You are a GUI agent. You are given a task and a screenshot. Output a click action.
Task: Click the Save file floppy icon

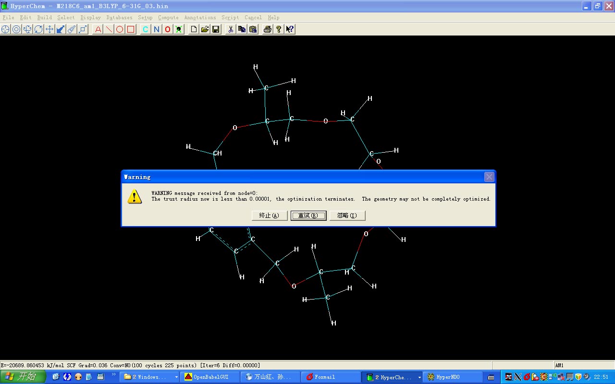216,29
